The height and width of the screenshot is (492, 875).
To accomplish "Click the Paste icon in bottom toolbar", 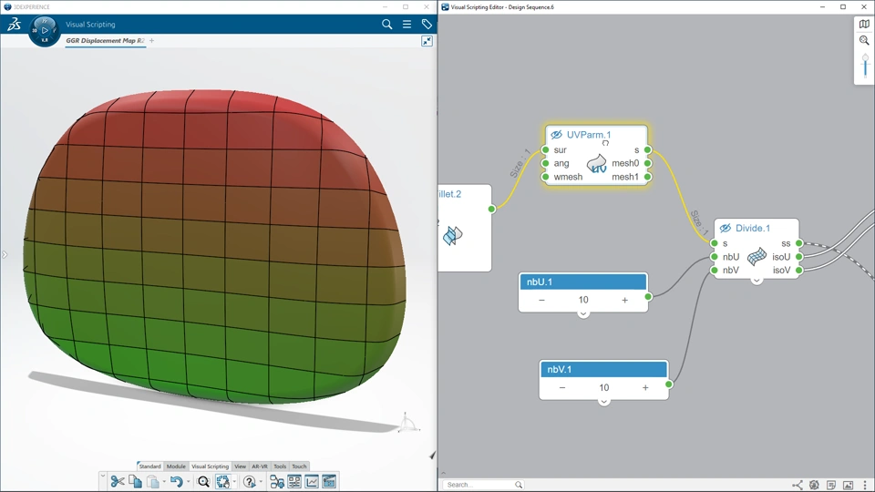I will pyautogui.click(x=153, y=481).
